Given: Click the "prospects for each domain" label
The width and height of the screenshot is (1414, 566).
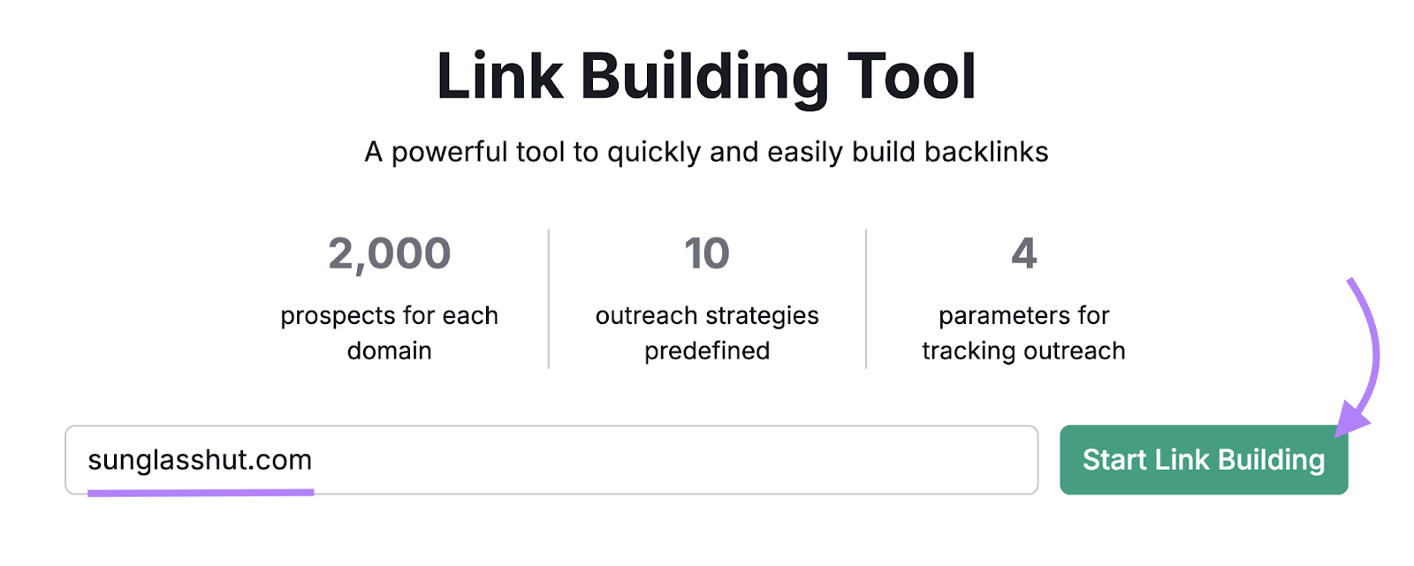Looking at the screenshot, I should pos(389,332).
